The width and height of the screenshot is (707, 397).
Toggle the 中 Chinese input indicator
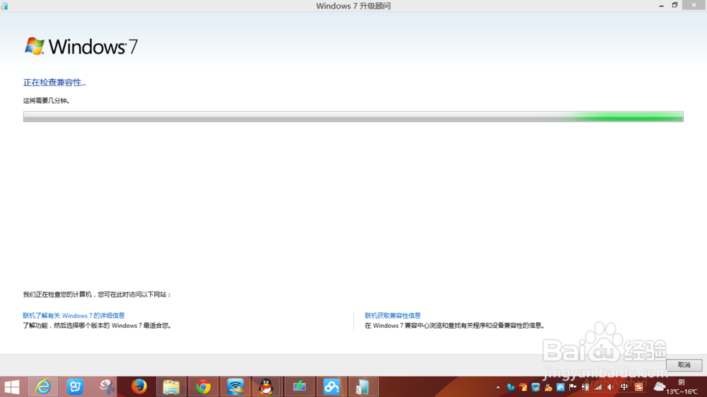pos(624,387)
